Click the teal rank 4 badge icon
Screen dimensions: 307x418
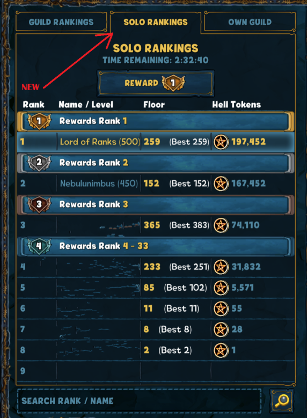pos(39,246)
